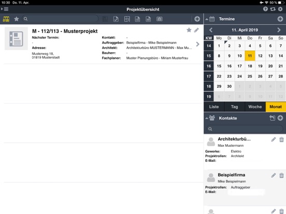Open the help question mark icon
Image resolution: width=286 pixels, height=214 pixels.
coord(265,9)
